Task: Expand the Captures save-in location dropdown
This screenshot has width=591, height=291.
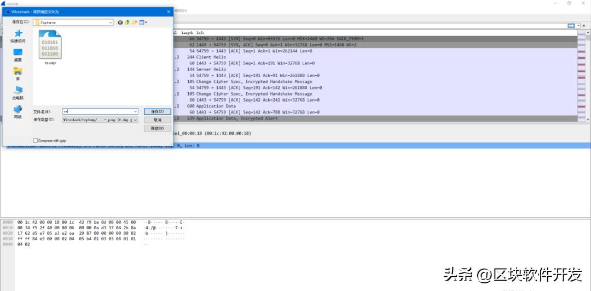Action: point(111,22)
